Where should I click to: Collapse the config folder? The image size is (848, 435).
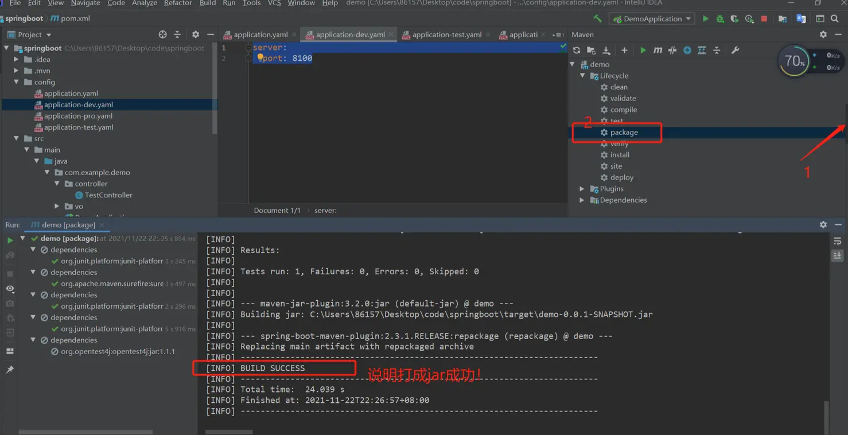coord(16,82)
